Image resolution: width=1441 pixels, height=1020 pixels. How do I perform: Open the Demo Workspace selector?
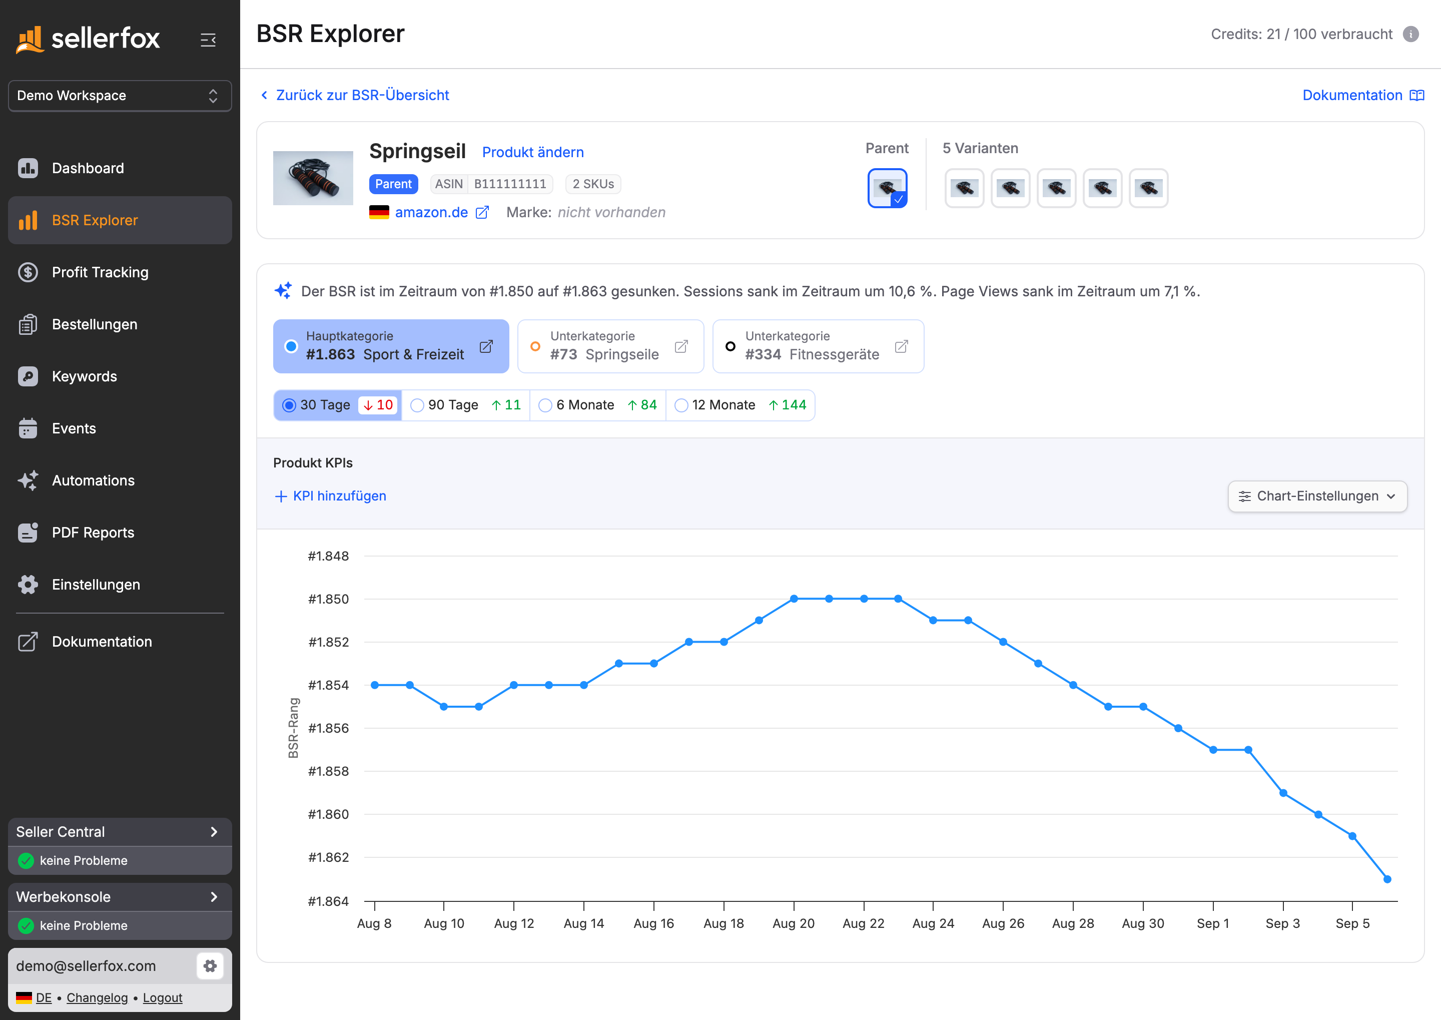click(120, 96)
